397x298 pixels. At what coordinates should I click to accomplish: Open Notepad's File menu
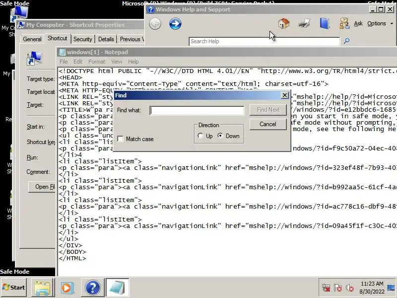pos(64,62)
